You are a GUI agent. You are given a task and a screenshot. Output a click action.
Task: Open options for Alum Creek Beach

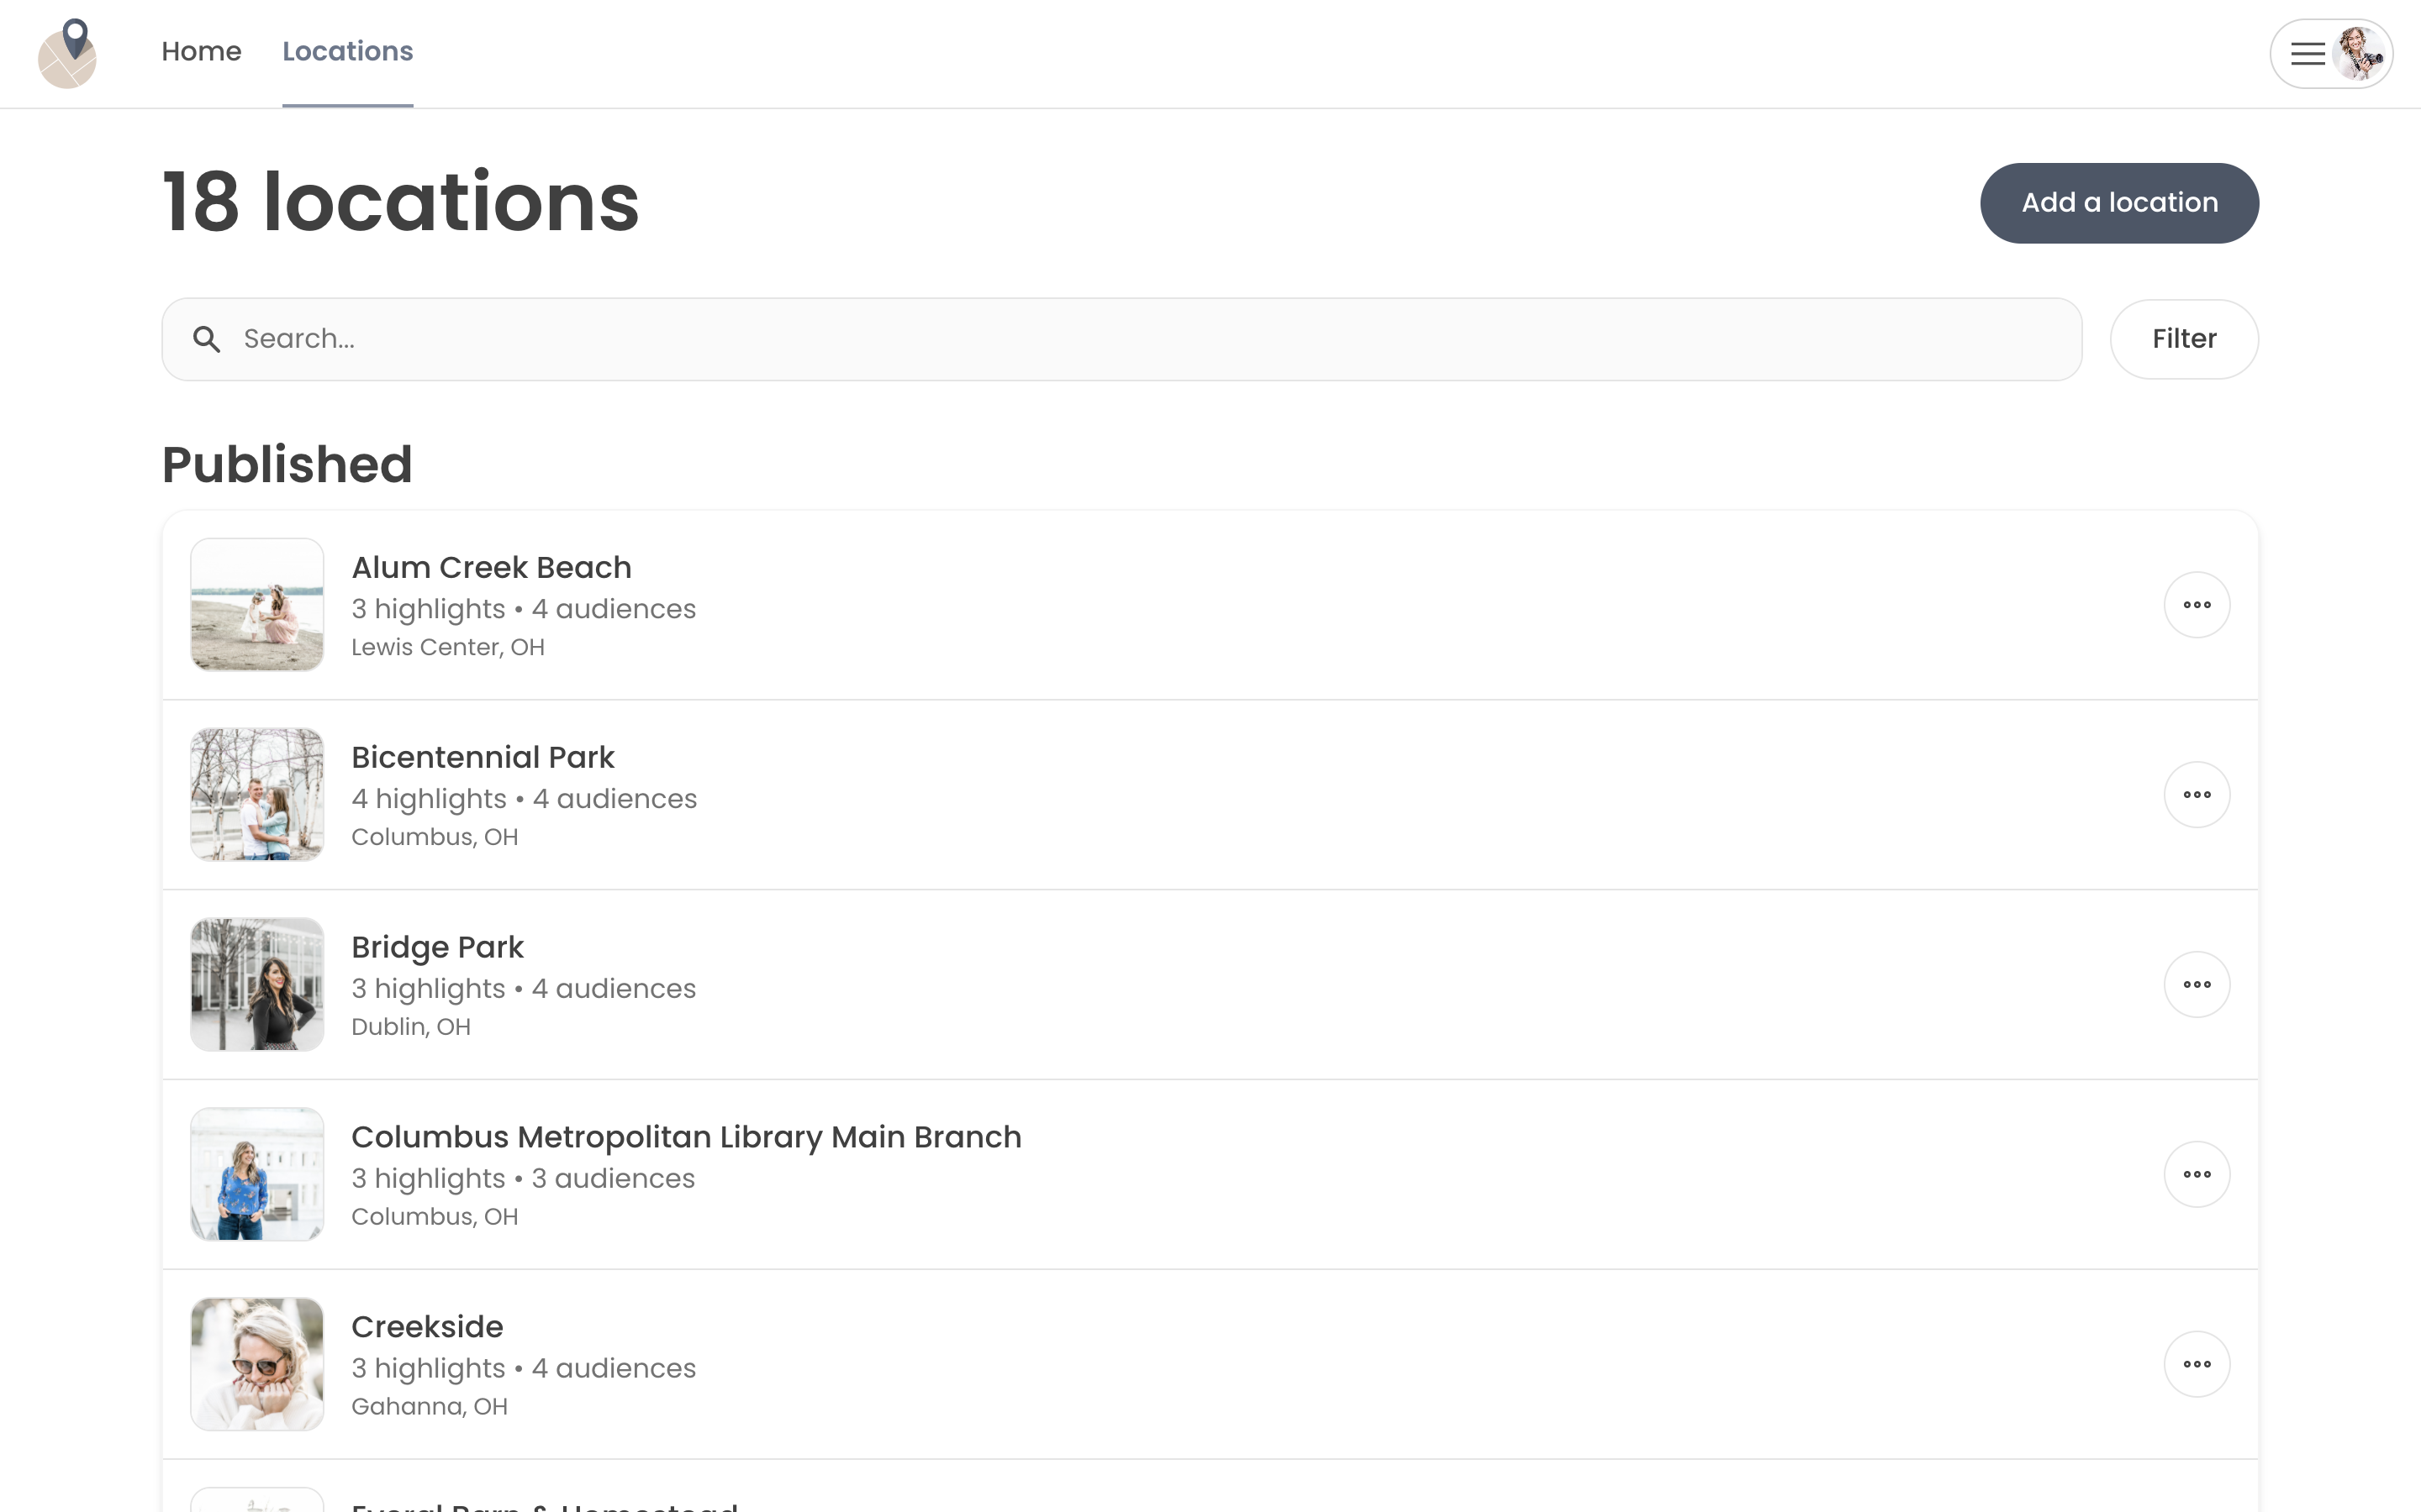[x=2197, y=605]
